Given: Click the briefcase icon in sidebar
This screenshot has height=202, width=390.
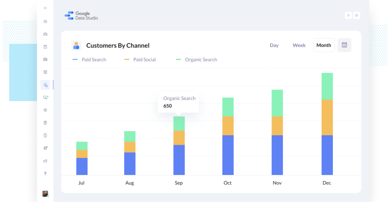Looking at the screenshot, I should pyautogui.click(x=45, y=34).
